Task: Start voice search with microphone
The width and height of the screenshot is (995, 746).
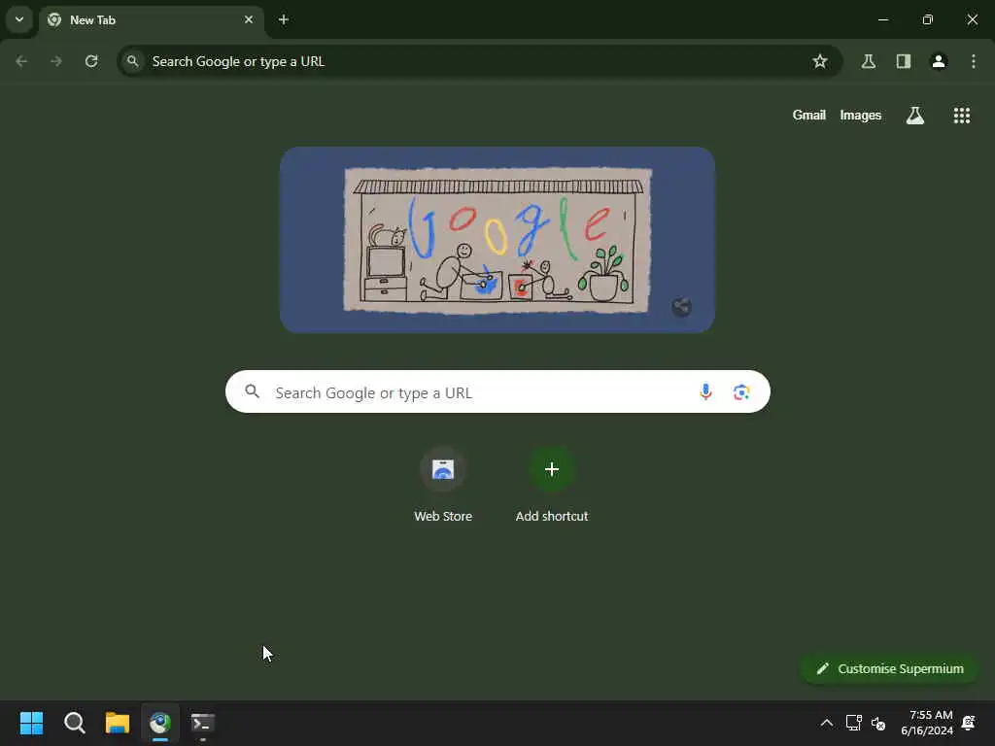Action: (x=705, y=392)
